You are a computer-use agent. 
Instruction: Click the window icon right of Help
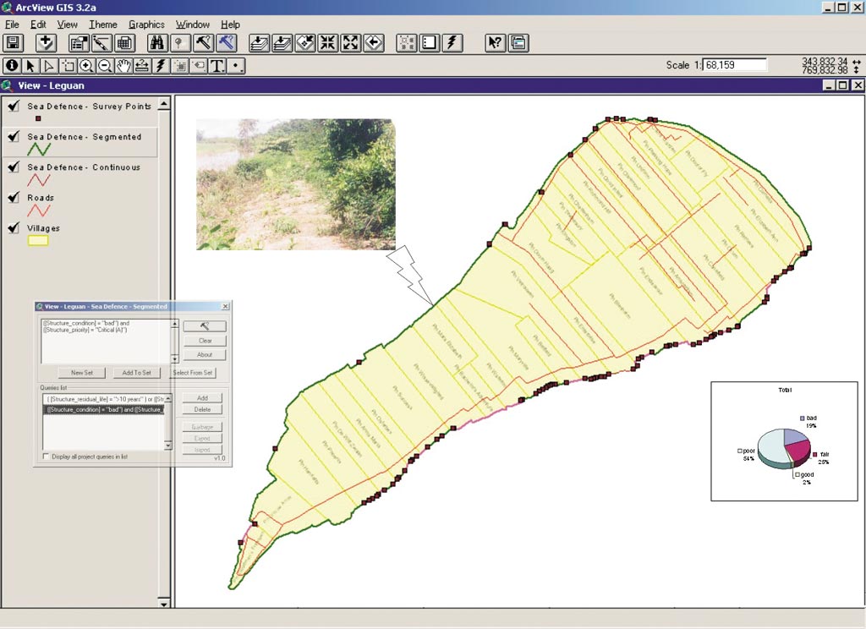point(518,42)
